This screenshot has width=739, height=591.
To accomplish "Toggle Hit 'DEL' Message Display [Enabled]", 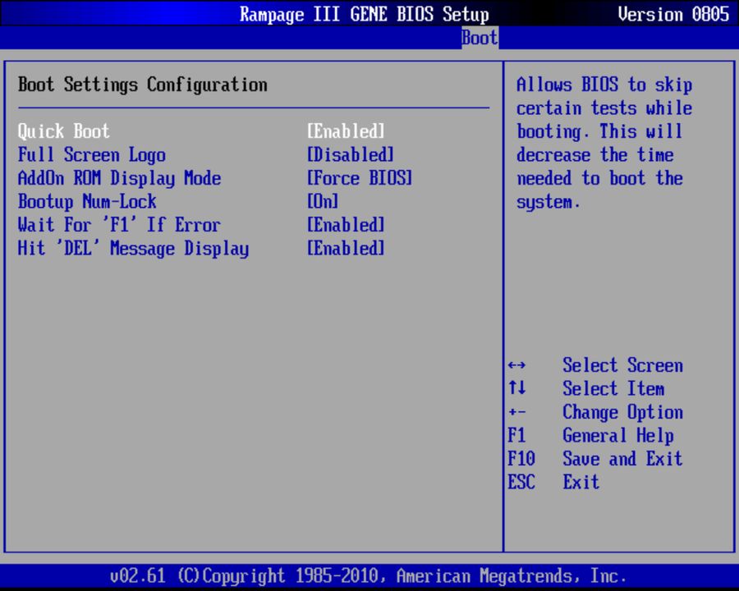I will [346, 249].
